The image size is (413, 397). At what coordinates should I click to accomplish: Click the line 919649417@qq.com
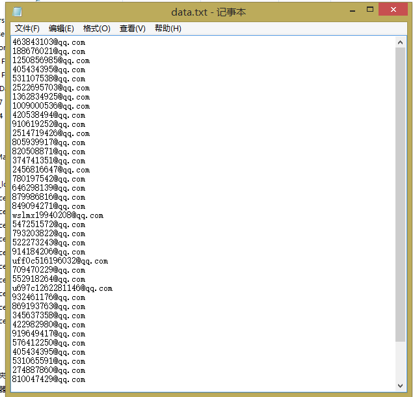49,334
